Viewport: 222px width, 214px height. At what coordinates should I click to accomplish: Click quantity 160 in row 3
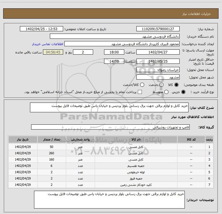tap(52, 159)
